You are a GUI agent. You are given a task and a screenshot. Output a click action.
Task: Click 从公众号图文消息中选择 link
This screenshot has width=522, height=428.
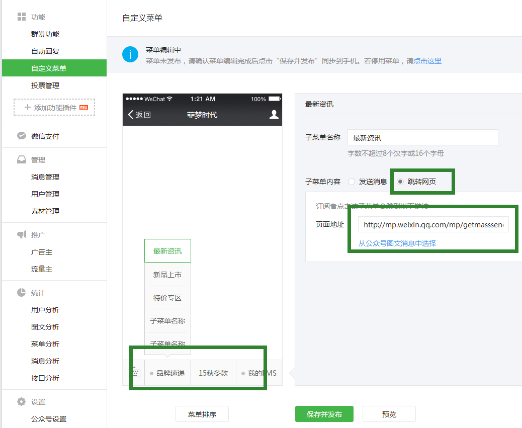point(397,243)
